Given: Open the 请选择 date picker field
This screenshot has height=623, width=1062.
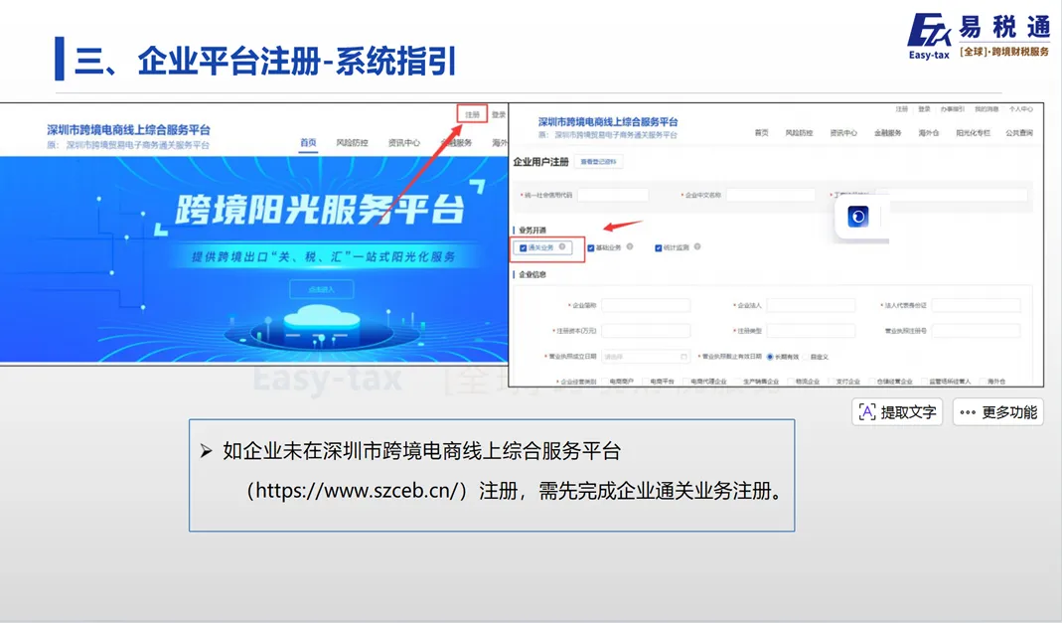Looking at the screenshot, I should (x=643, y=357).
